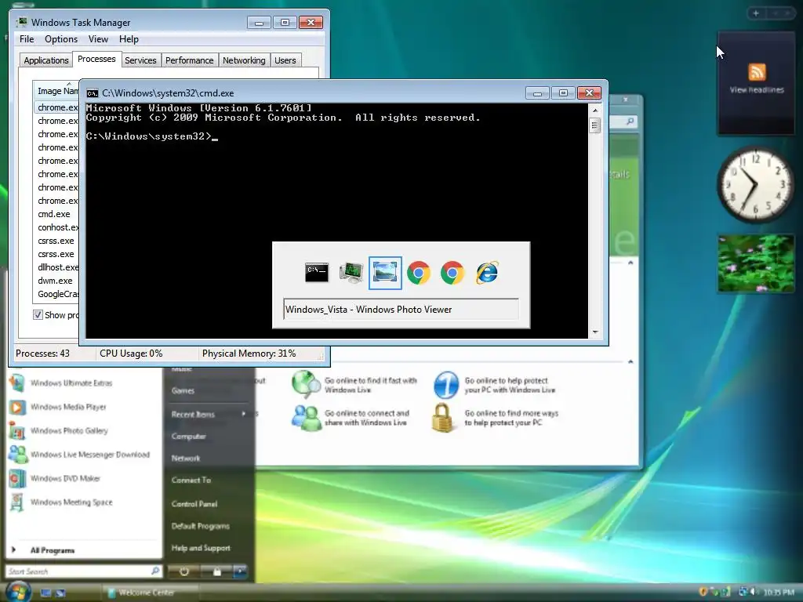Open Network from Start menu
Viewport: 803px width, 602px height.
point(185,458)
